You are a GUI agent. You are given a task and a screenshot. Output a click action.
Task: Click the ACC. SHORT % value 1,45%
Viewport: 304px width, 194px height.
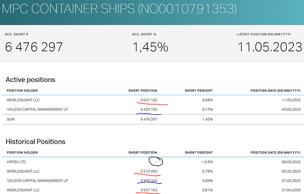pos(150,47)
